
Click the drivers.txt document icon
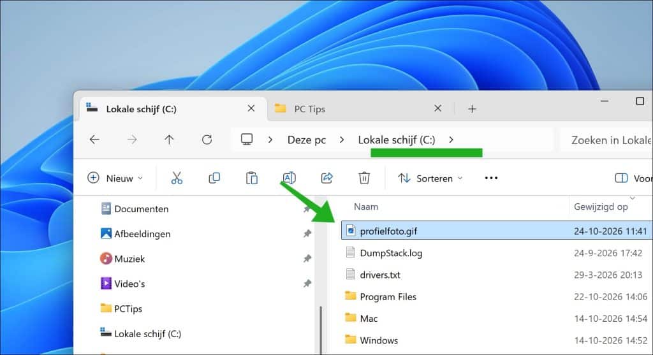pos(351,274)
